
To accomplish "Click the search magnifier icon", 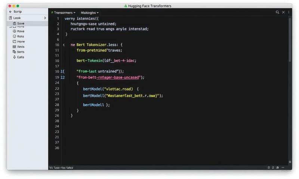I will tap(277, 12).
